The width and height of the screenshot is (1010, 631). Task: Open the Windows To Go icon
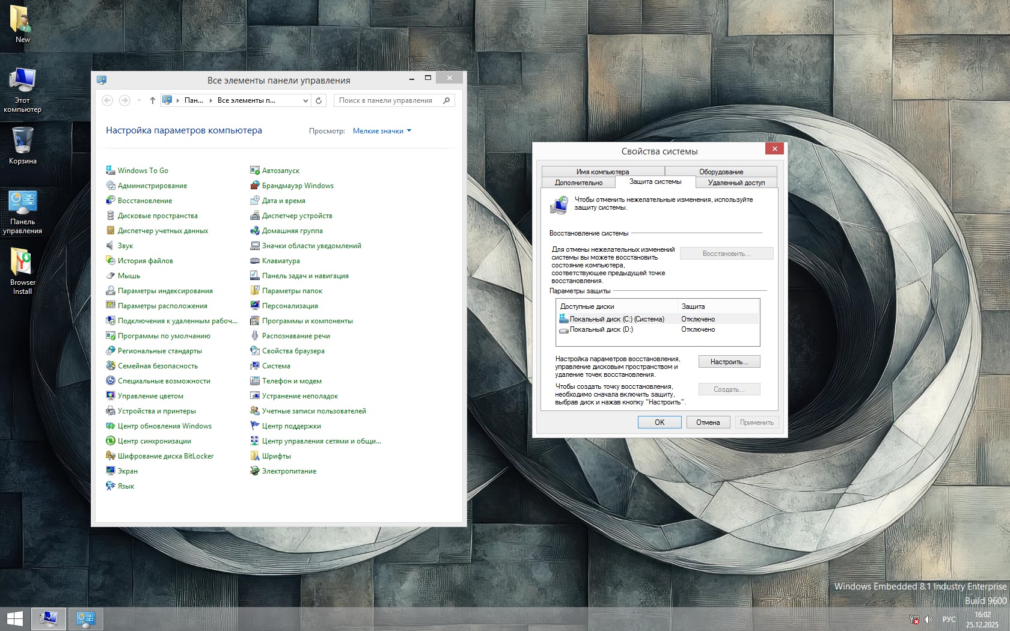(111, 171)
